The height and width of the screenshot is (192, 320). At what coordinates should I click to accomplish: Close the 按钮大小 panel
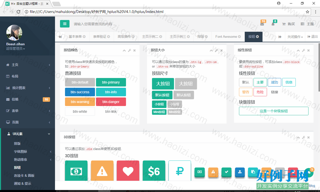221,50
